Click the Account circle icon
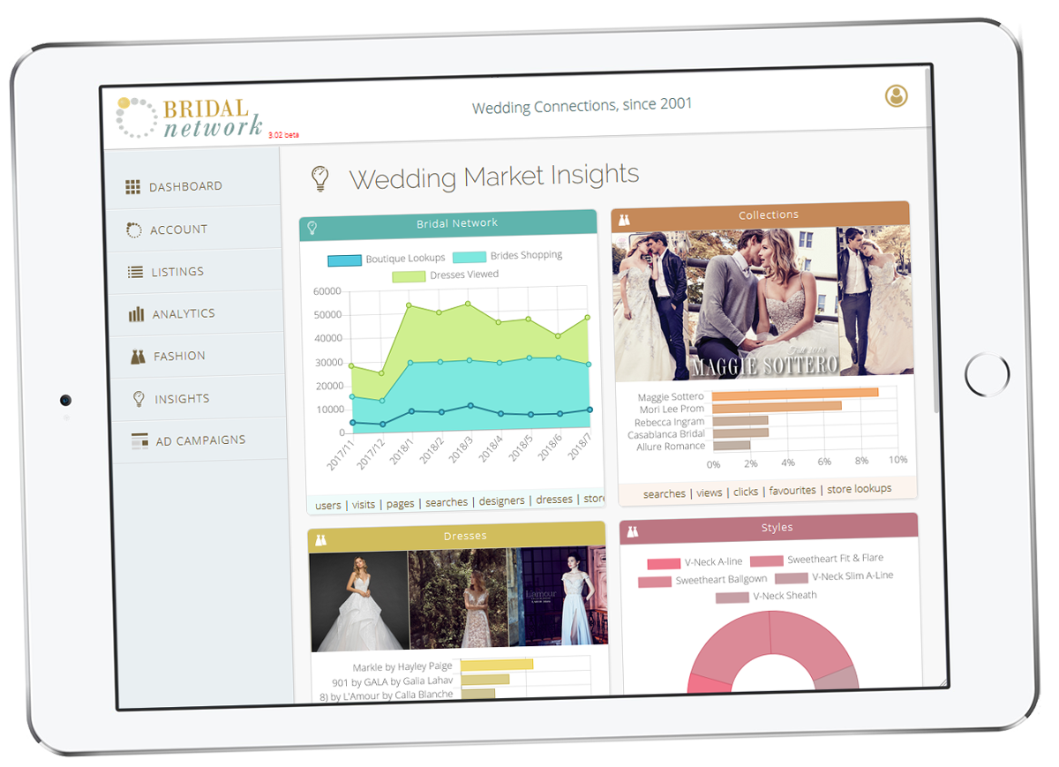The width and height of the screenshot is (1059, 767). pyautogui.click(x=134, y=230)
